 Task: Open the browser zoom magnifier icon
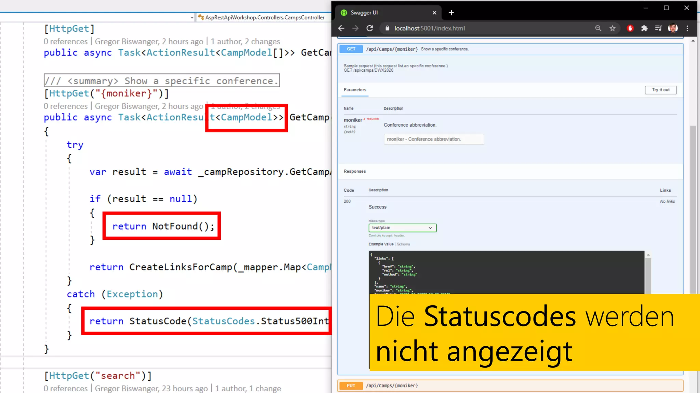point(598,28)
